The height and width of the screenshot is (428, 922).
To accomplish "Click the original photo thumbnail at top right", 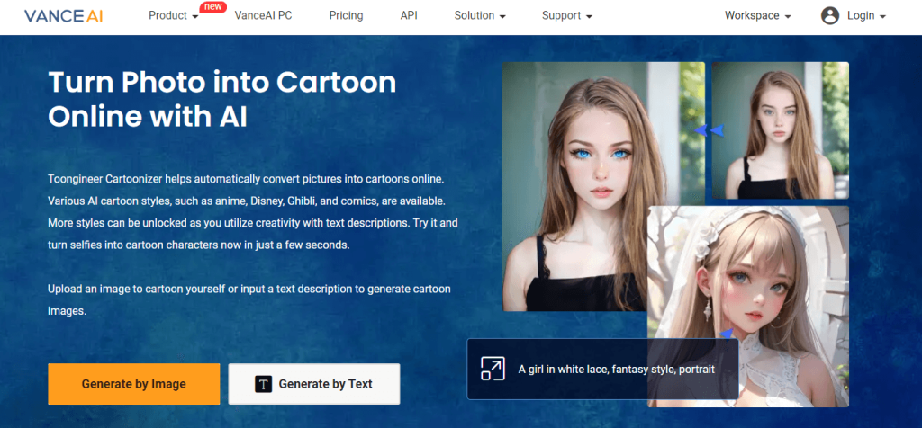I will [780, 129].
